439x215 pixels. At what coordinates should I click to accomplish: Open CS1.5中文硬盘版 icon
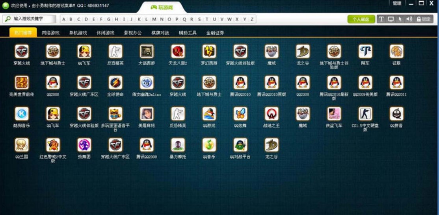(365, 114)
